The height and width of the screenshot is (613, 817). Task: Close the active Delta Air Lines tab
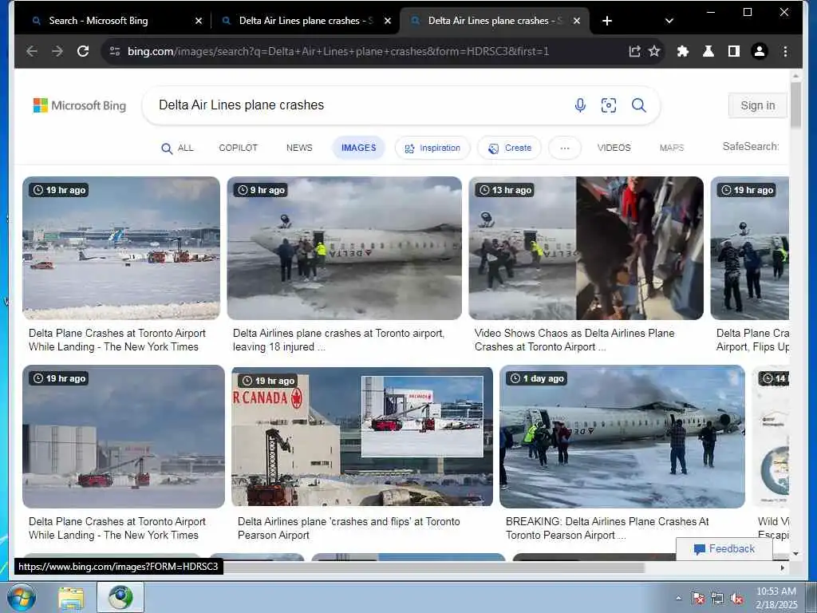click(x=577, y=21)
